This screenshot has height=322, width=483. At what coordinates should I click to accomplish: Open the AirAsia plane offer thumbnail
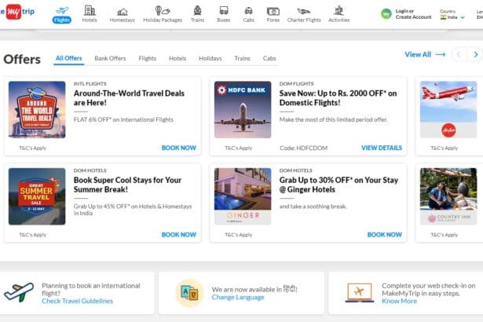pyautogui.click(x=448, y=109)
